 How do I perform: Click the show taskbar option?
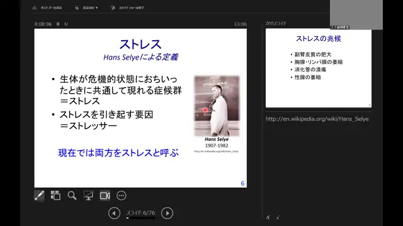coord(48,8)
